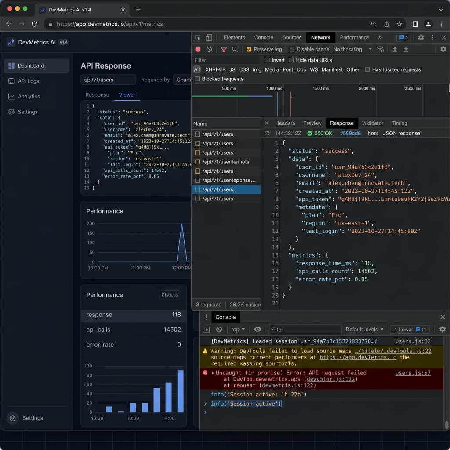This screenshot has height=450, width=450.
Task: Open the Performance DevTools tab
Action: click(x=355, y=38)
